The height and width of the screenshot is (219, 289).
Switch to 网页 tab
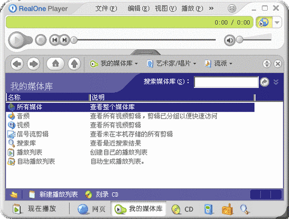click(92, 209)
